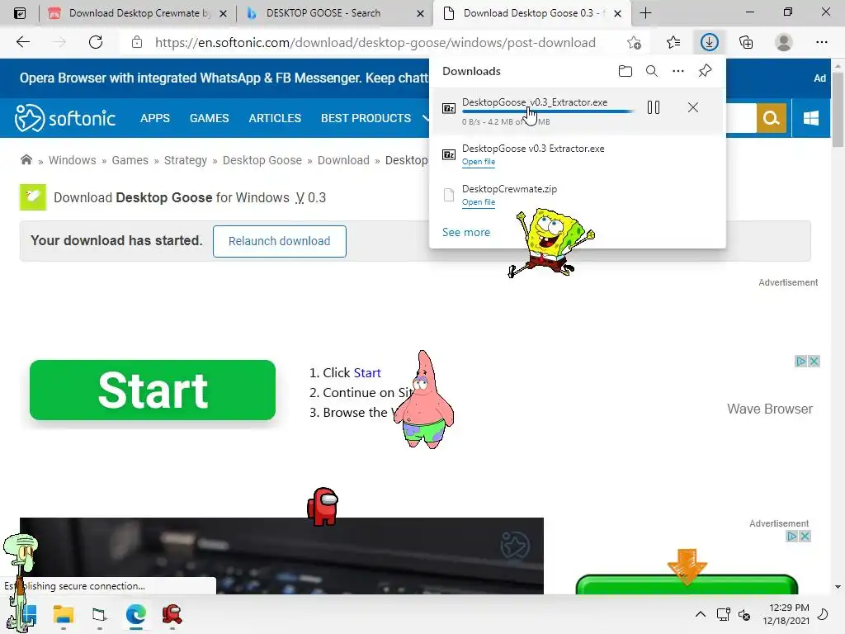Open more options in Downloads panel
This screenshot has width=845, height=634.
(678, 71)
